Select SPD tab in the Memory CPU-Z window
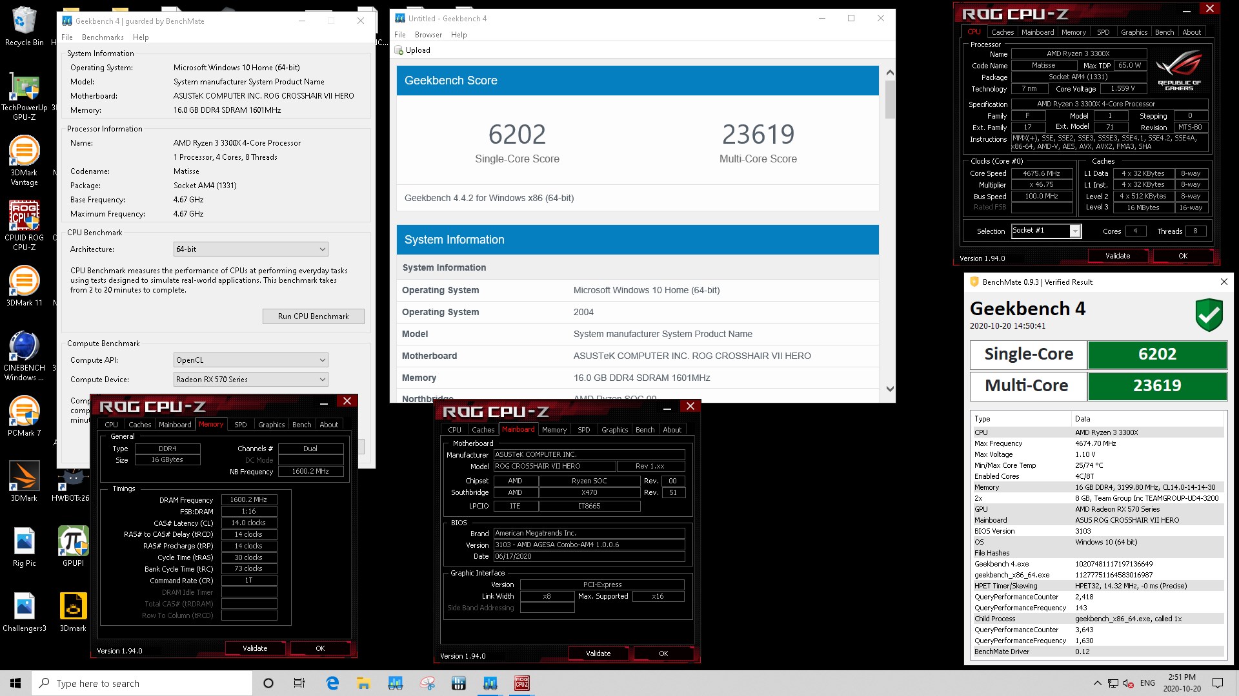 click(240, 425)
